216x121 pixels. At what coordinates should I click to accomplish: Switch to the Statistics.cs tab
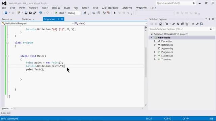(28, 19)
